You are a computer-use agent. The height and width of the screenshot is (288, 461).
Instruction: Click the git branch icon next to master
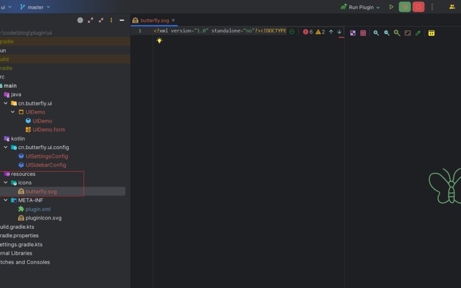22,7
